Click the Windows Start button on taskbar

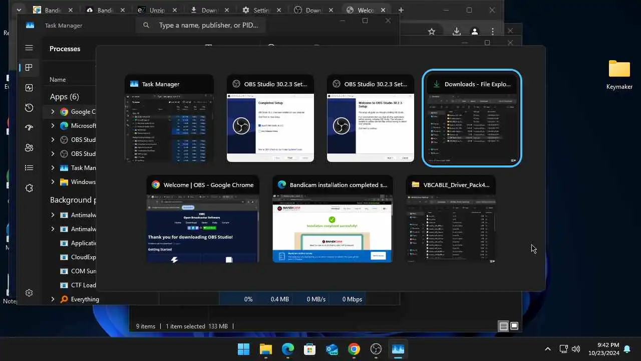tap(243, 349)
